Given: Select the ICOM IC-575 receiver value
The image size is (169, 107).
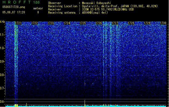Looking at the screenshot, I should pos(108,9).
